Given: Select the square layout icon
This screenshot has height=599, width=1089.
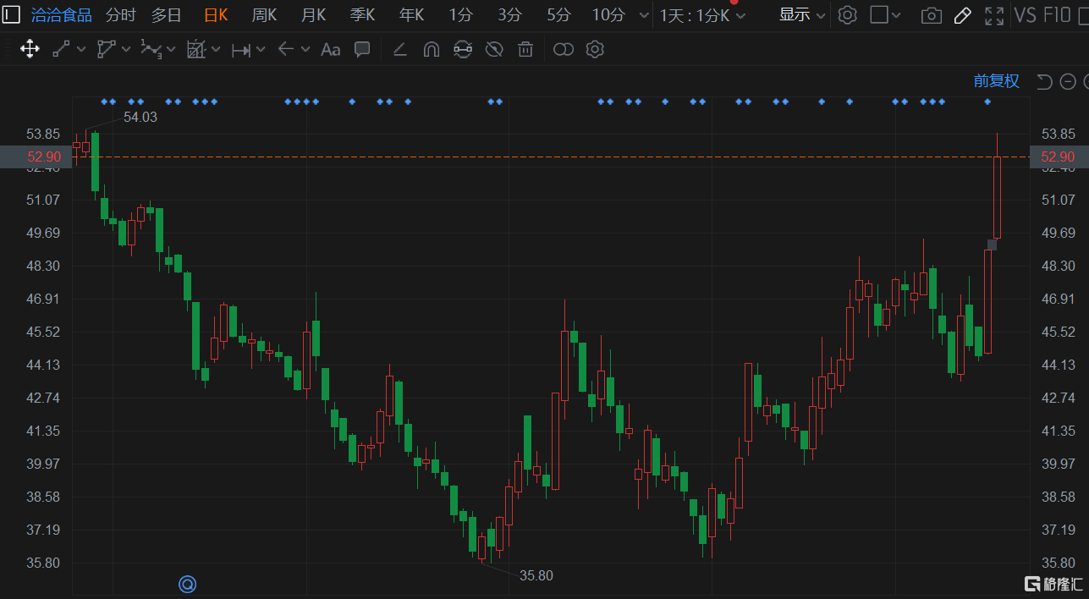Looking at the screenshot, I should pos(879,14).
